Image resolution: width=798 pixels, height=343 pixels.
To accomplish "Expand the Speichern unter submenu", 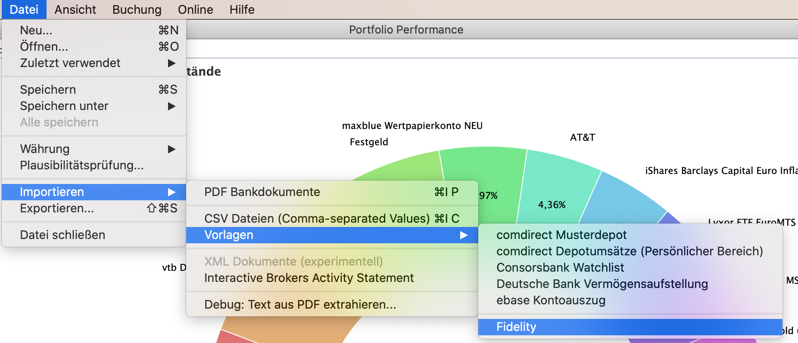I will [x=64, y=106].
